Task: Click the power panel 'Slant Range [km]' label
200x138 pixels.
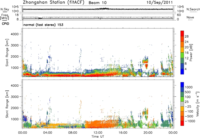Action: [x=7, y=53]
